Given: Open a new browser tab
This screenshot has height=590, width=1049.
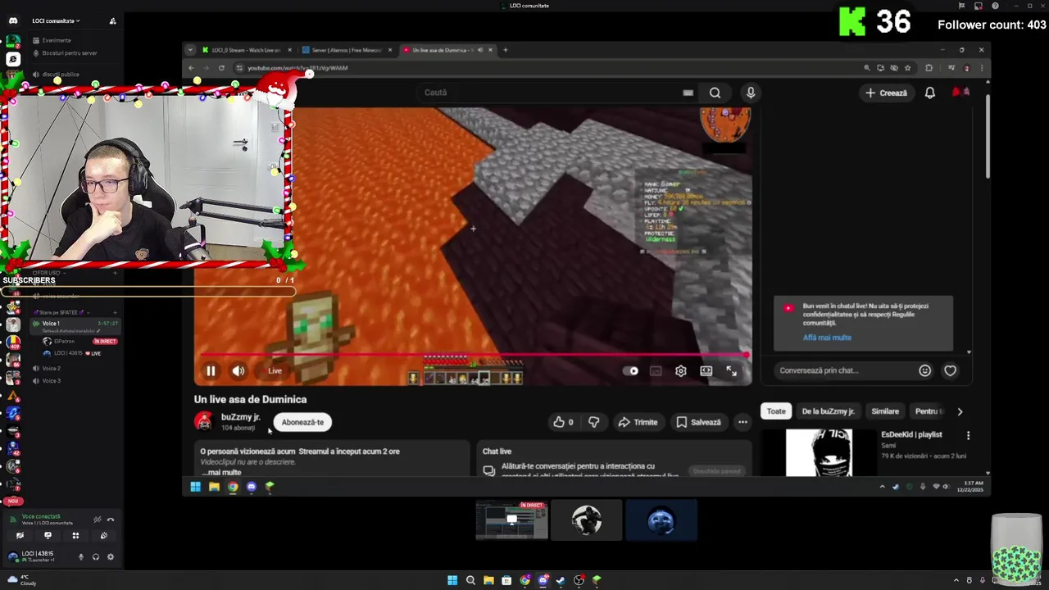Looking at the screenshot, I should pyautogui.click(x=505, y=50).
